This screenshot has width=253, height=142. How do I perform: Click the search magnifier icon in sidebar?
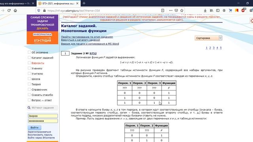[x=29, y=108]
